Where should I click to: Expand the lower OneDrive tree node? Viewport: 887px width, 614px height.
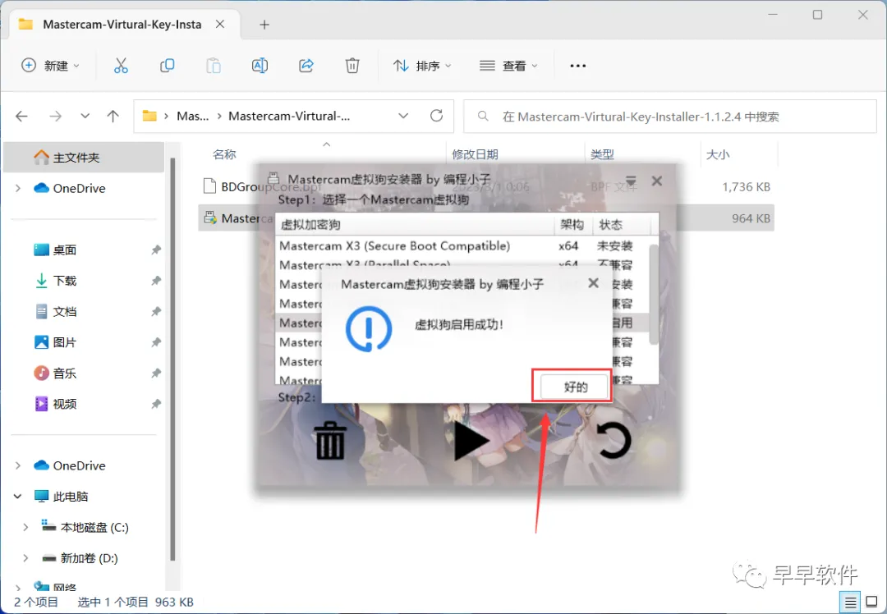(x=18, y=465)
